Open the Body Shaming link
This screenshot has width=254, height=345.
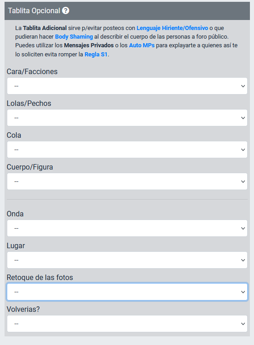[x=74, y=37]
